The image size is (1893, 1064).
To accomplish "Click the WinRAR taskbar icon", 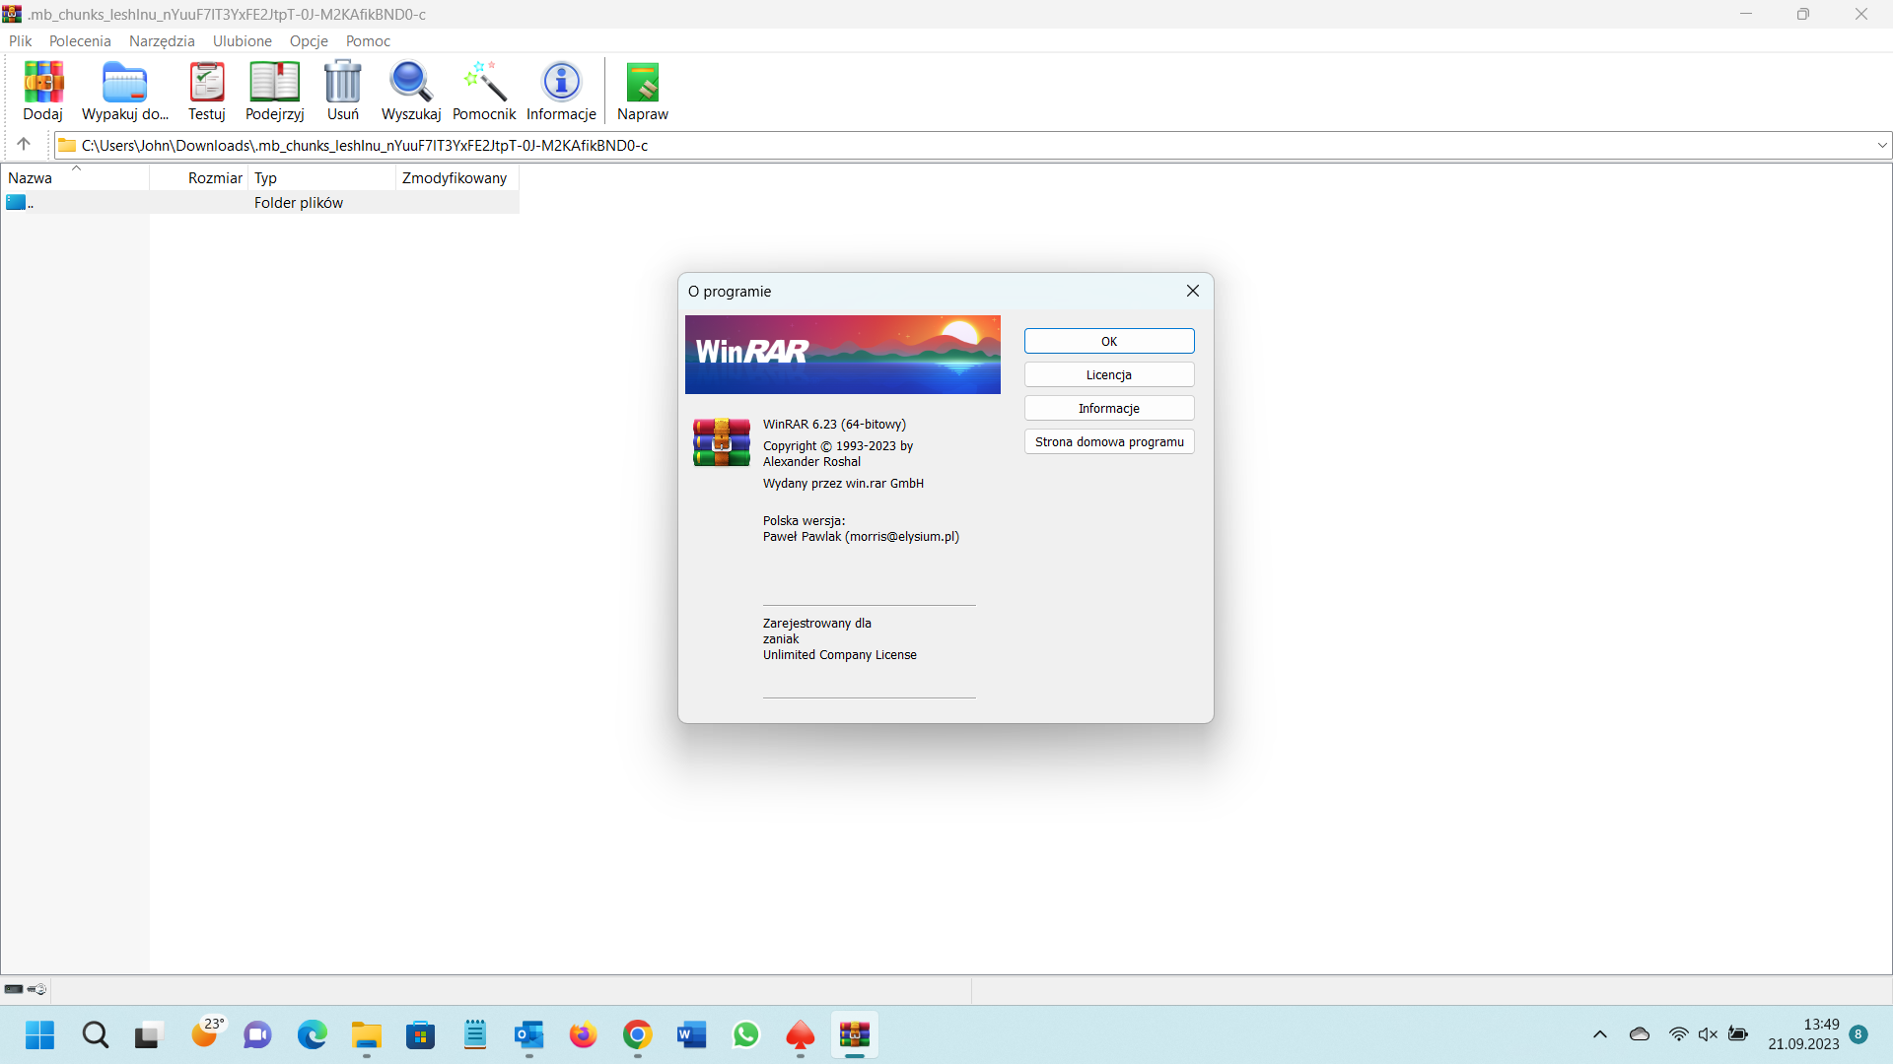I will coord(855,1035).
